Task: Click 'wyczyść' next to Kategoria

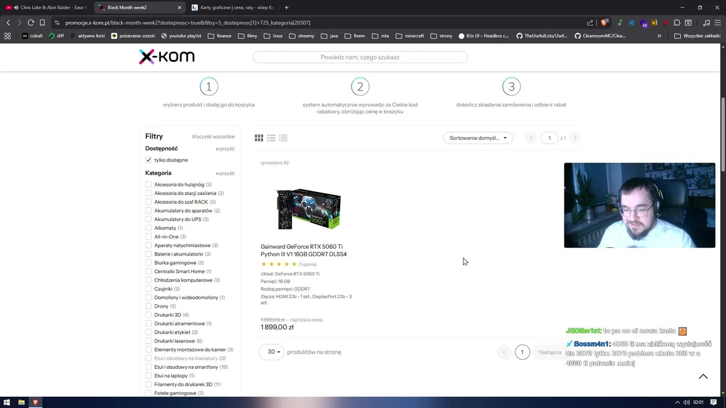Action: point(225,173)
